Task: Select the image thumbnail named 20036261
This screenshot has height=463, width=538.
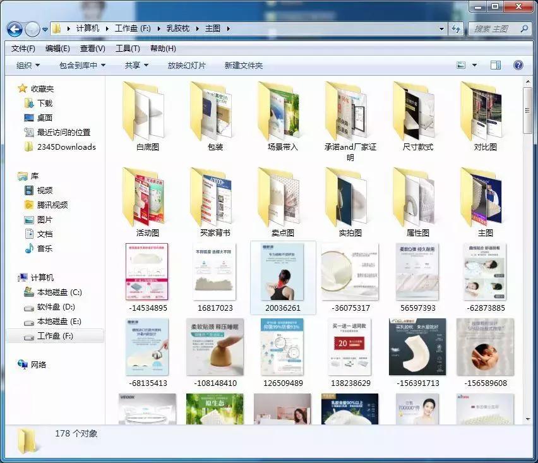Action: point(282,275)
